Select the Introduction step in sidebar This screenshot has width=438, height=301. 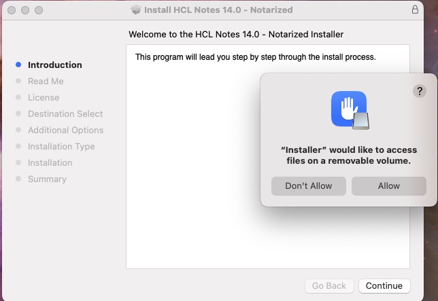54,65
